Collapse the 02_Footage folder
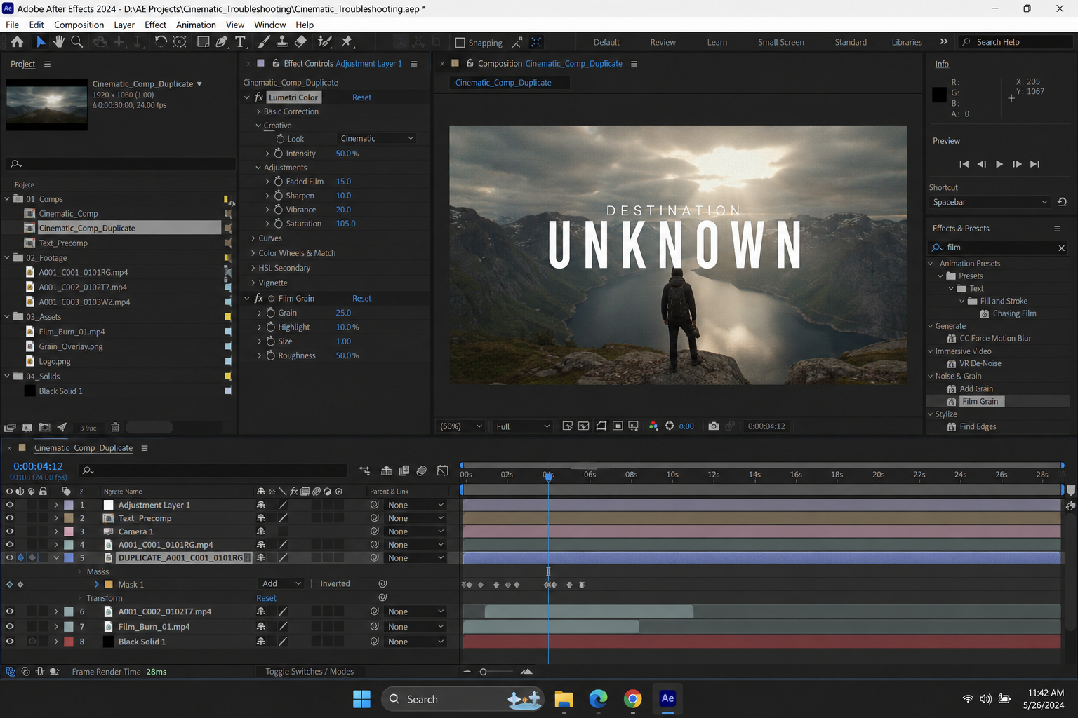The width and height of the screenshot is (1078, 718). pos(7,258)
